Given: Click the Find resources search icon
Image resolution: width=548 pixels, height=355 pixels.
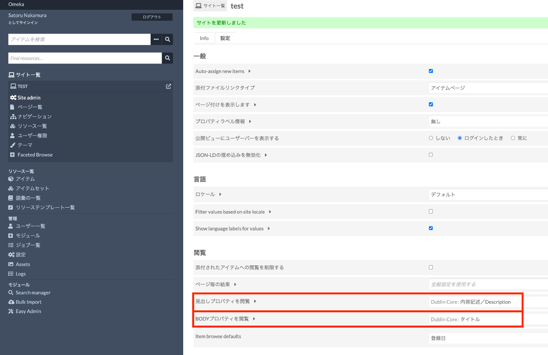Looking at the screenshot, I should 168,58.
